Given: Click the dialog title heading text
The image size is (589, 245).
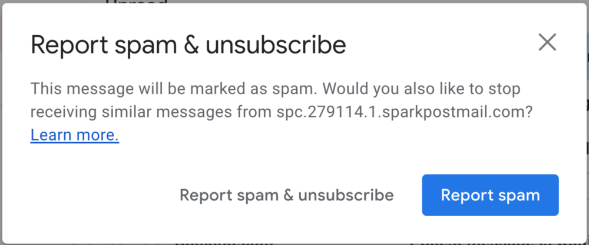Looking at the screenshot, I should 188,45.
